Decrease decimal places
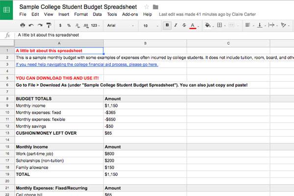The width and height of the screenshot is (294, 196). [x=77, y=25]
